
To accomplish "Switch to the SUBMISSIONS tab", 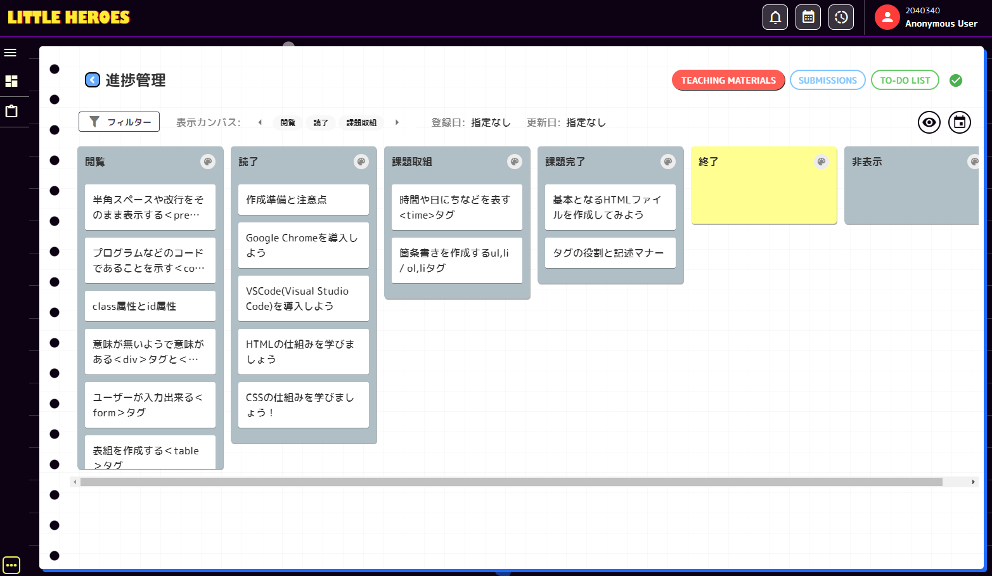I will [827, 80].
